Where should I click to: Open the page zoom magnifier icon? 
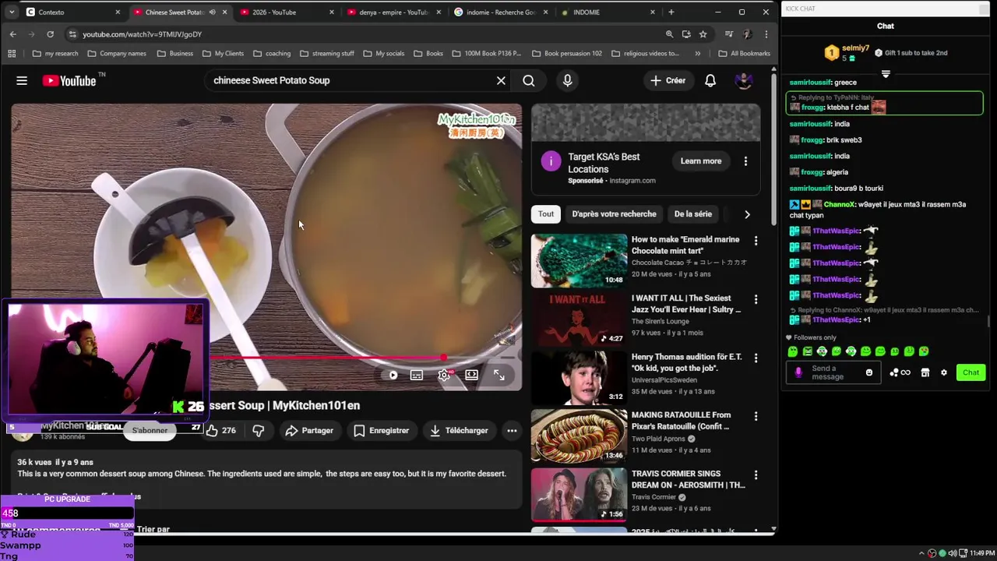click(x=669, y=34)
